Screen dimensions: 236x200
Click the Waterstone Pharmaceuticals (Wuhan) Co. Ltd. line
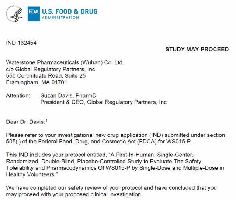65,62
